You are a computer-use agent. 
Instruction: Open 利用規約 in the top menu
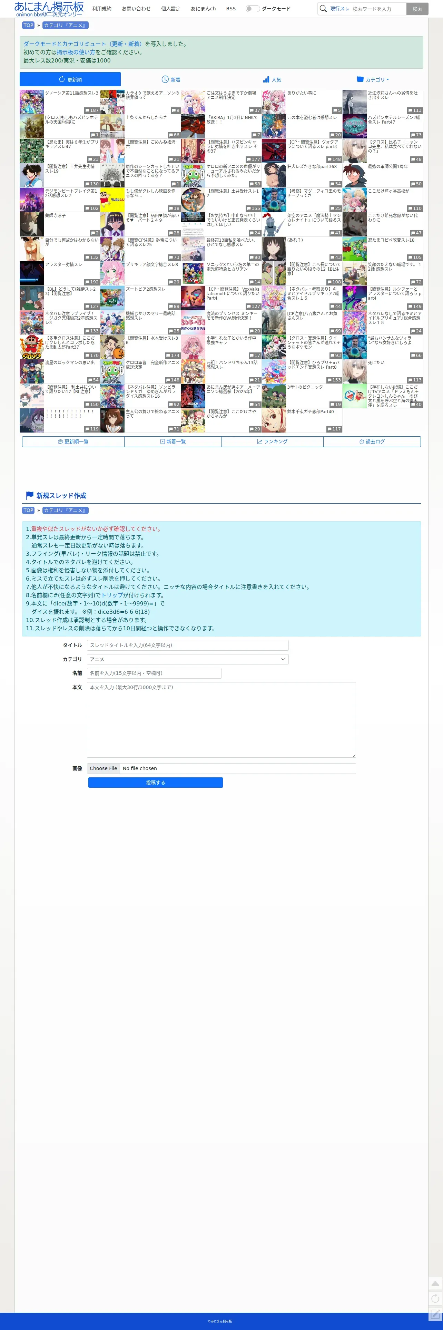(102, 9)
